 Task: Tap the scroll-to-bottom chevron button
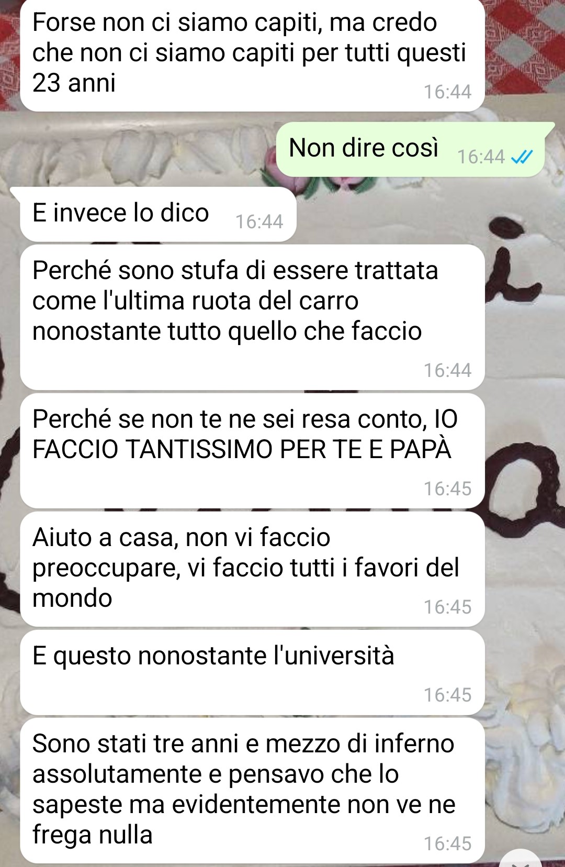[x=521, y=860]
